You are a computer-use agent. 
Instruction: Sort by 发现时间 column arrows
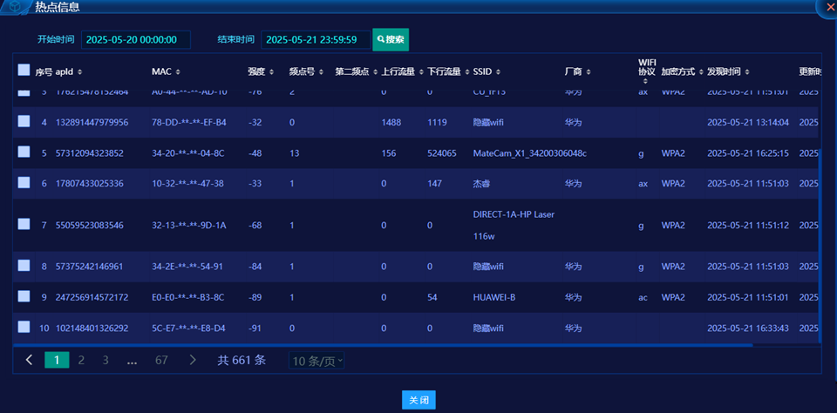point(746,72)
